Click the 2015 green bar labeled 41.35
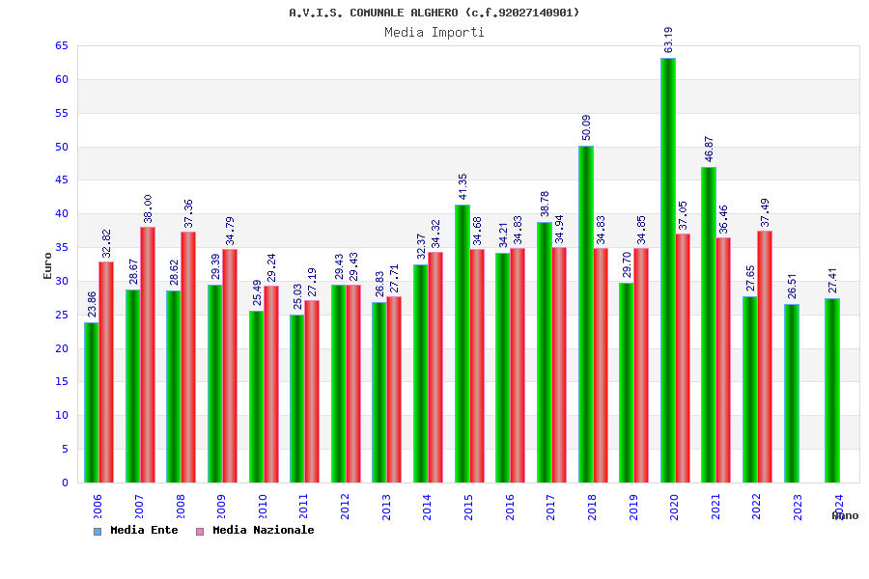The width and height of the screenshot is (869, 579). point(463,344)
